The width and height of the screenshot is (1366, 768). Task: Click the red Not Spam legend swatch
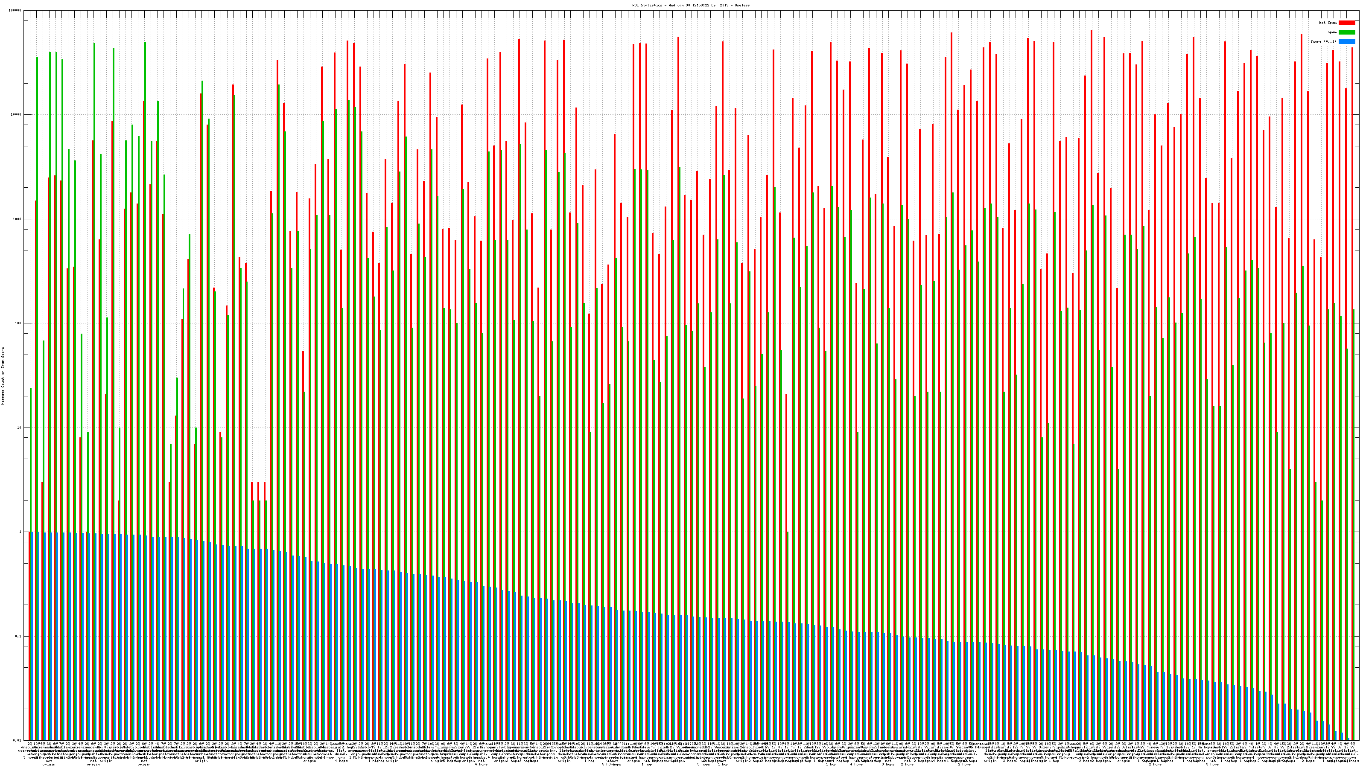coord(1346,23)
